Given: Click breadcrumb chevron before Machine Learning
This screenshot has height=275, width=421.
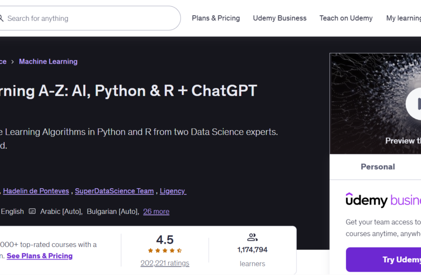Looking at the screenshot, I should click(13, 62).
